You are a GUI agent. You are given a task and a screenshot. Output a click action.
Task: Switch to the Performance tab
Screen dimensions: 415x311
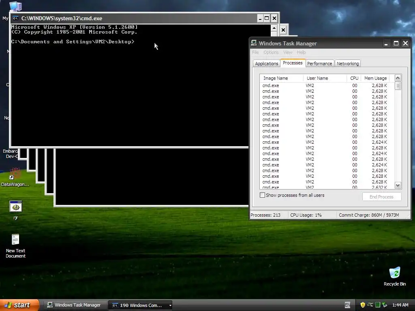319,64
